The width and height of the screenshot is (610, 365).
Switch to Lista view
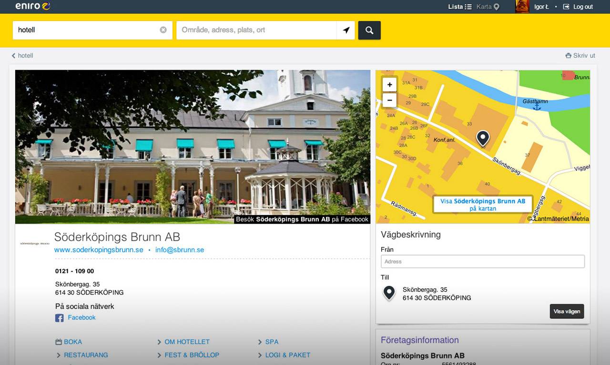[460, 7]
